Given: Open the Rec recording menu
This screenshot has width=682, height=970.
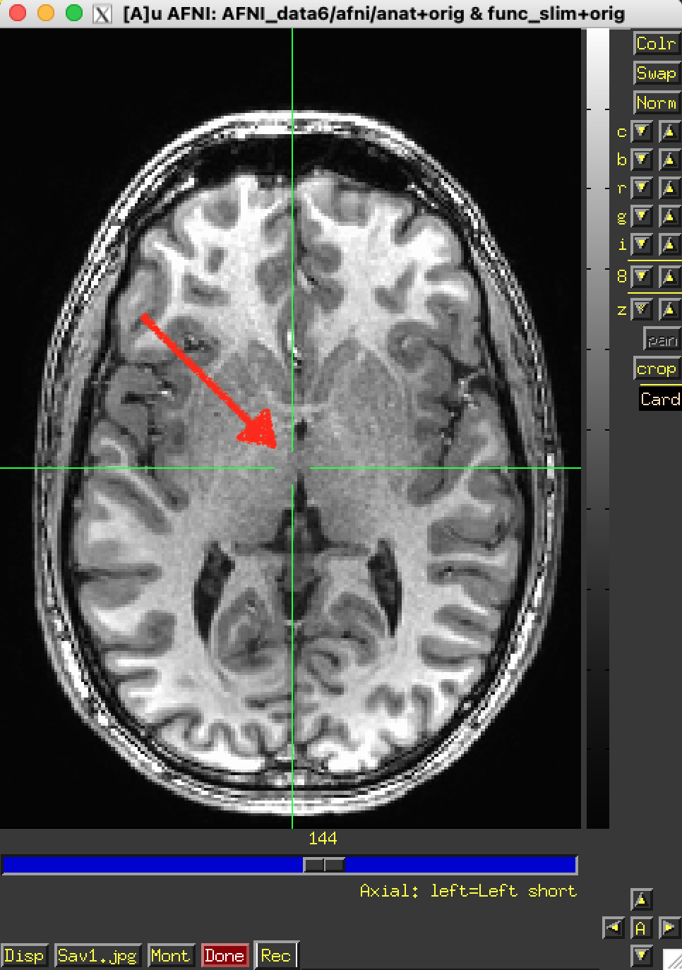Looking at the screenshot, I should (275, 956).
